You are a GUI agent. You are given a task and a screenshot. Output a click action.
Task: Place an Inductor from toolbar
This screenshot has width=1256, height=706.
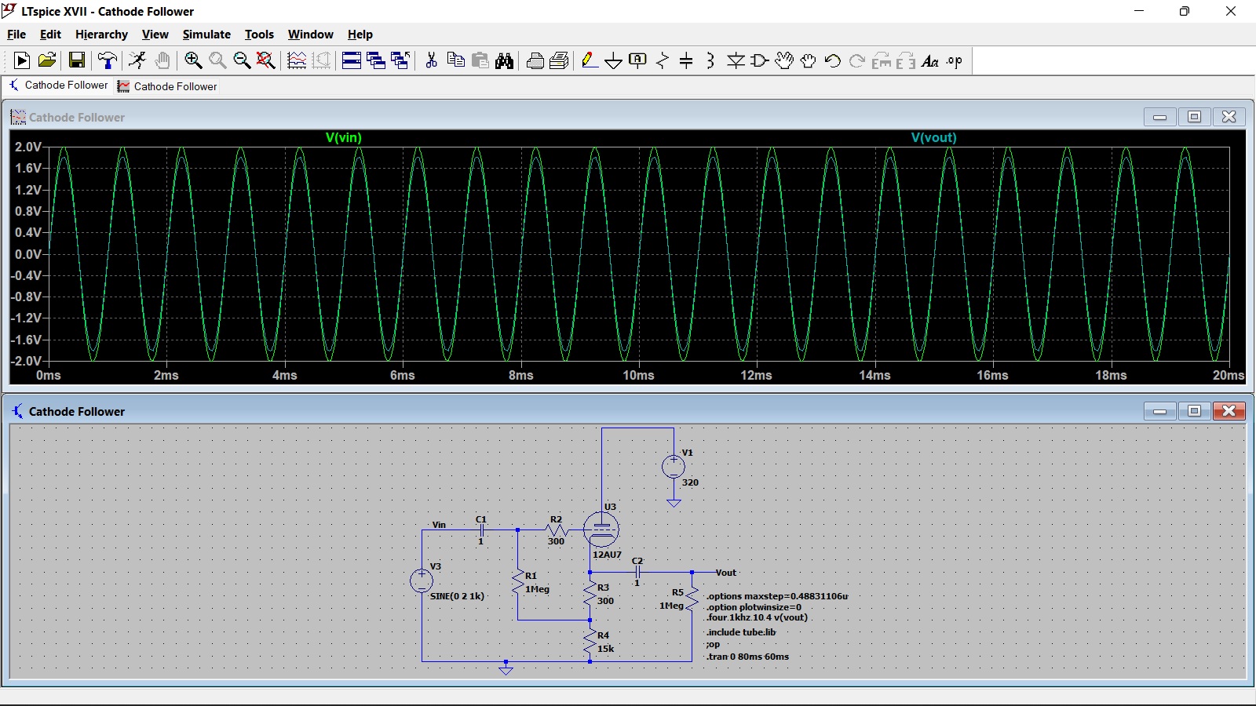(x=710, y=60)
